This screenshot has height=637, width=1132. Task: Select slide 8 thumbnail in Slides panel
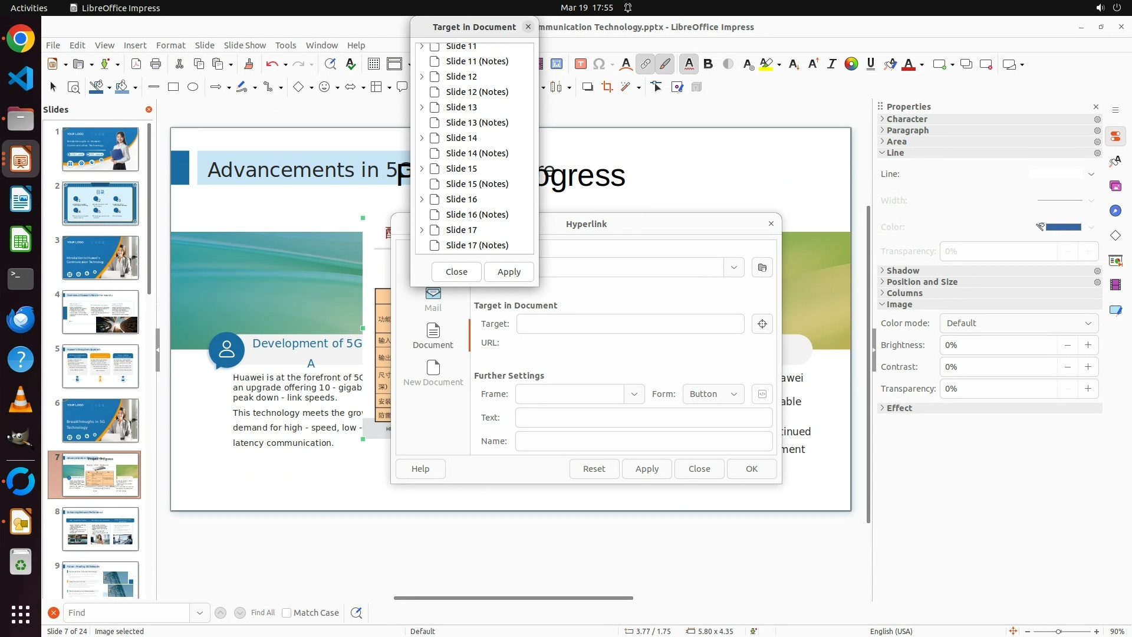coord(100,528)
